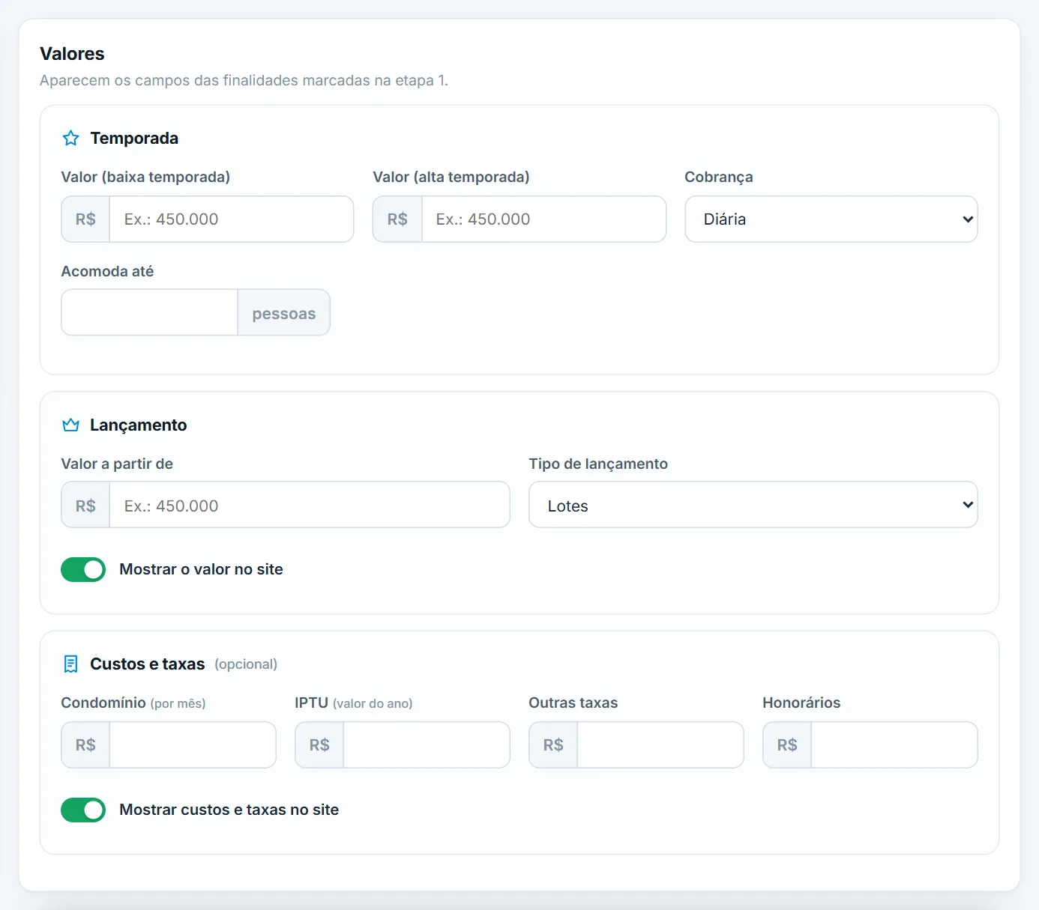Focus the Valor (alta temporada) input field
The image size is (1039, 910).
543,219
